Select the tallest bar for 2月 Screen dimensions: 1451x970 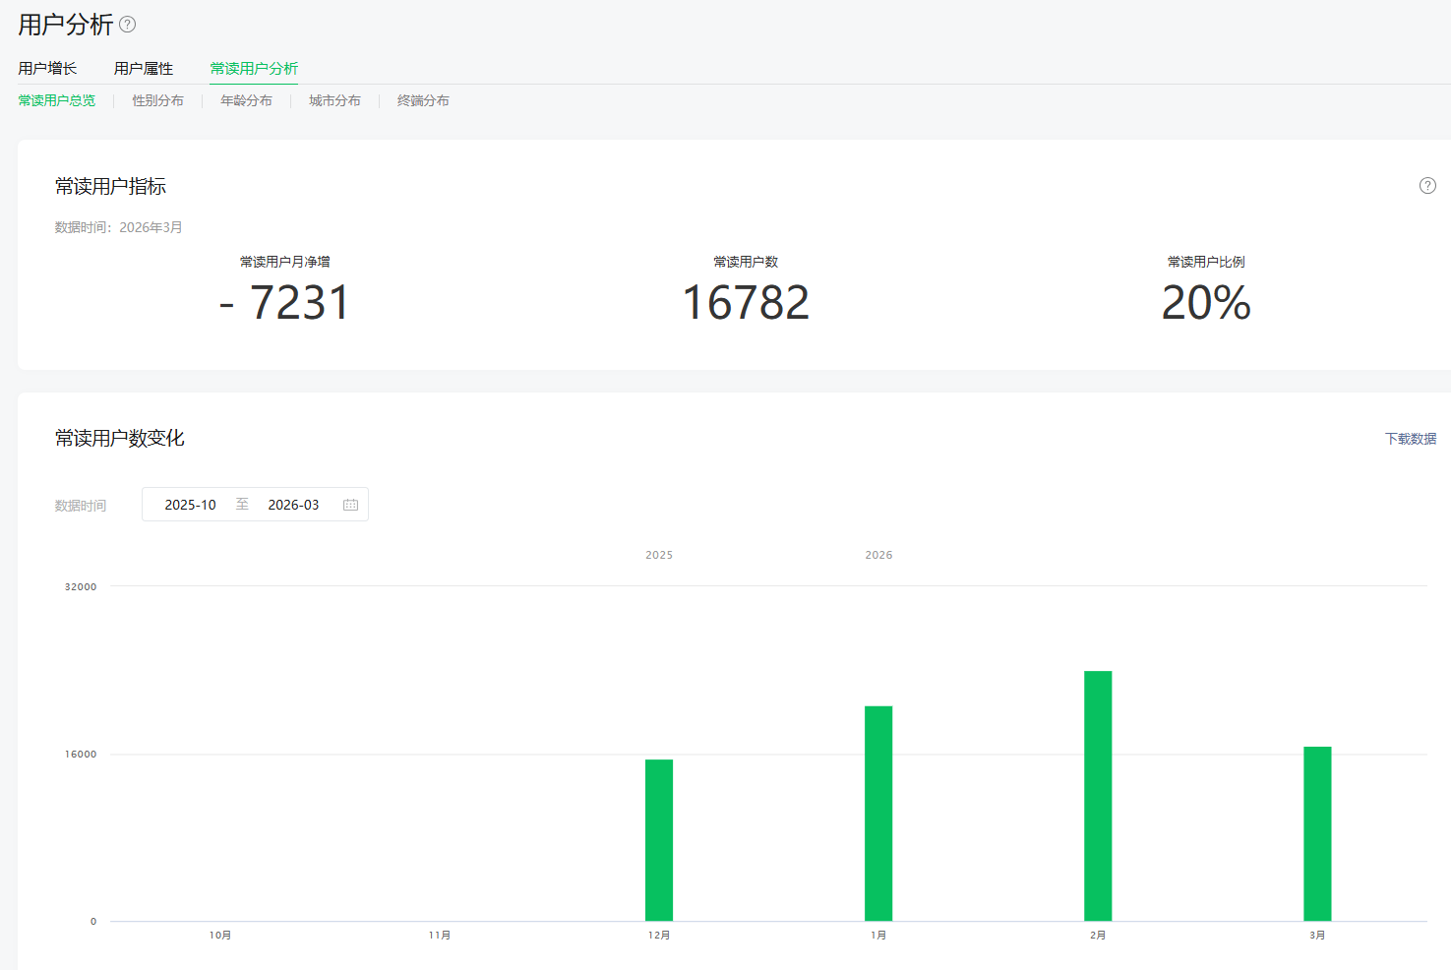click(1098, 796)
